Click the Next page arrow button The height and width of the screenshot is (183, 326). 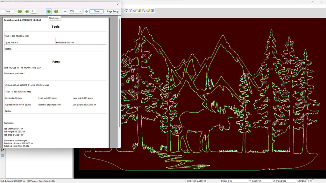coord(49,11)
